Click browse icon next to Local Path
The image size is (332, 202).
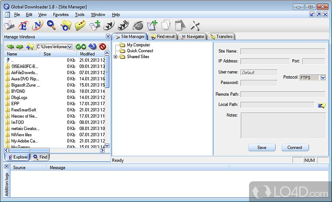click(321, 105)
